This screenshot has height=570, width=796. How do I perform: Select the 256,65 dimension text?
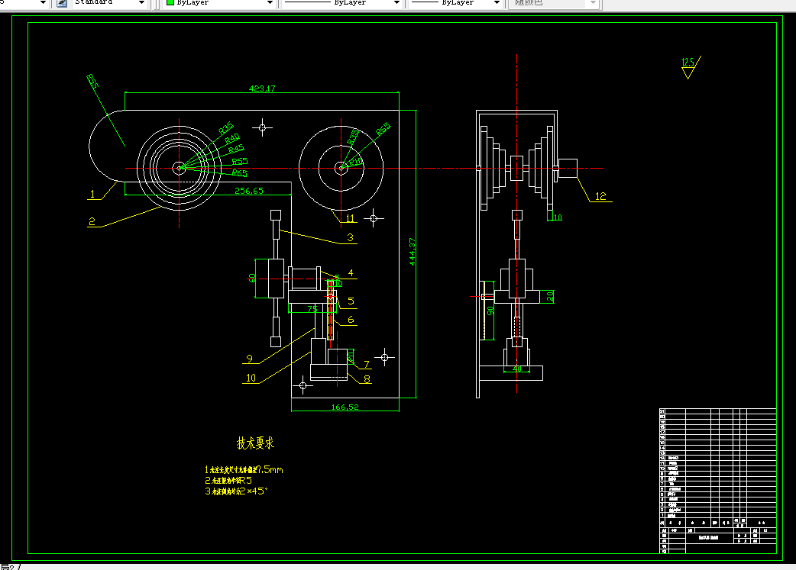coord(249,192)
